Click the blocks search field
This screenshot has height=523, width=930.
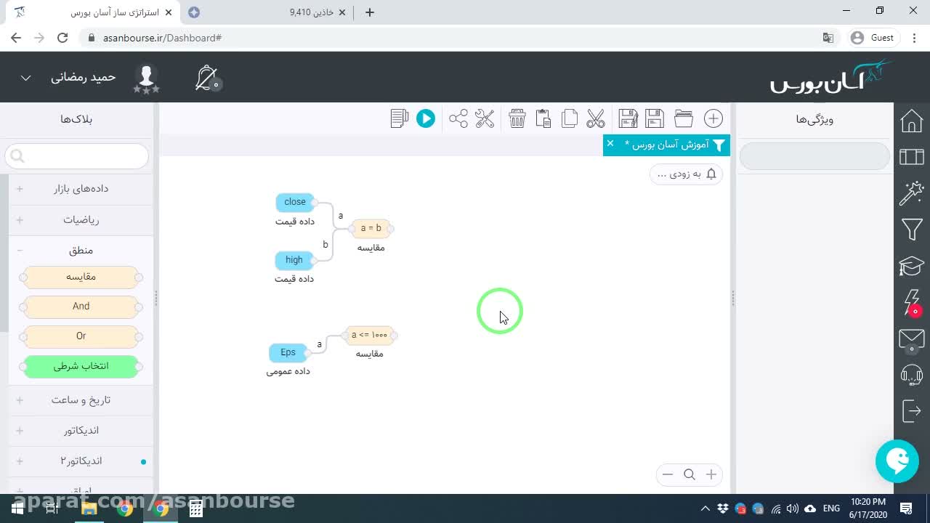point(77,156)
